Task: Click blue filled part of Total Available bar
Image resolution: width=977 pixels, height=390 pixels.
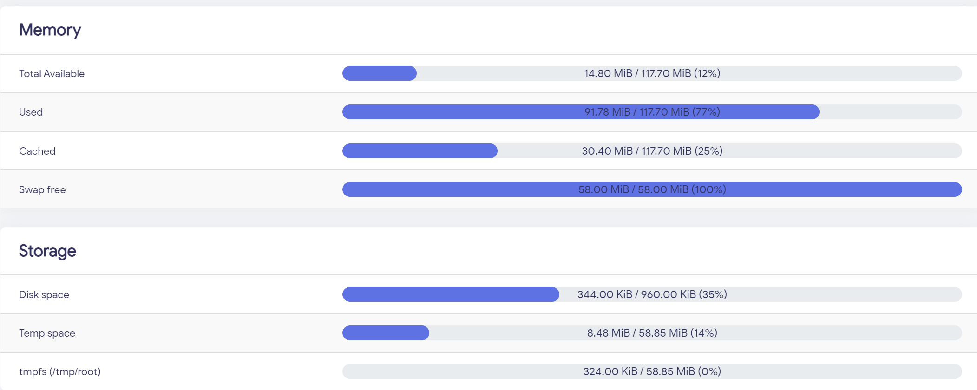Action: coord(379,73)
